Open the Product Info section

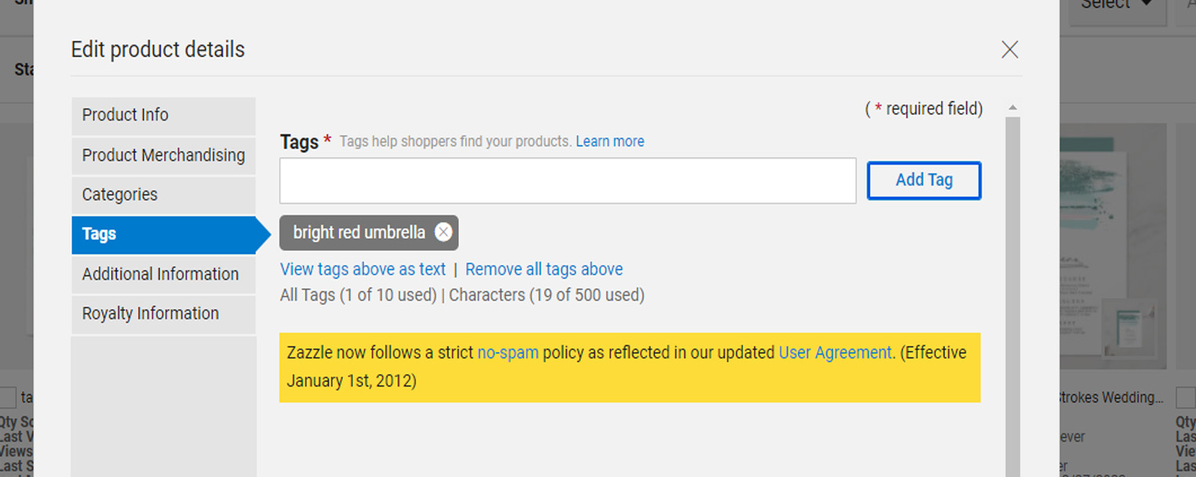(x=163, y=115)
